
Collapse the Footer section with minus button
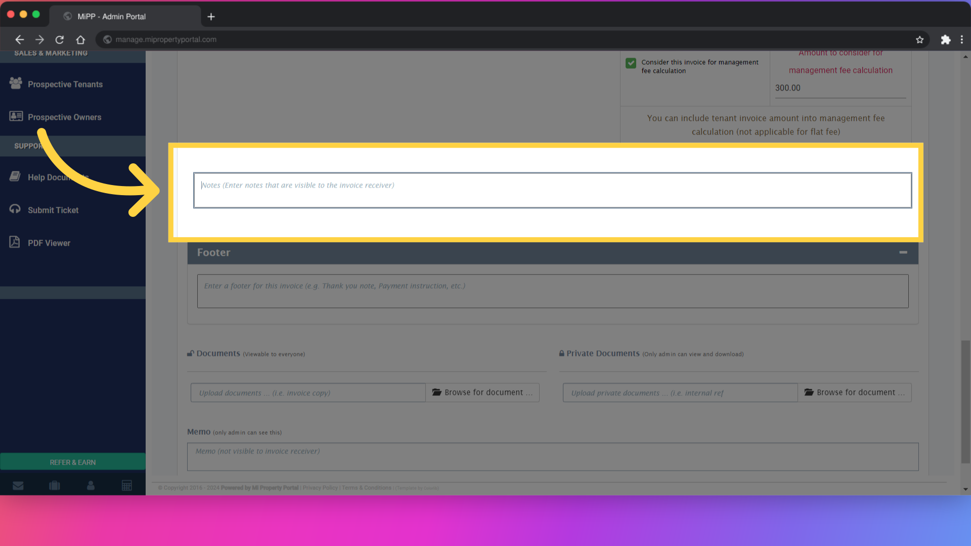(x=903, y=252)
